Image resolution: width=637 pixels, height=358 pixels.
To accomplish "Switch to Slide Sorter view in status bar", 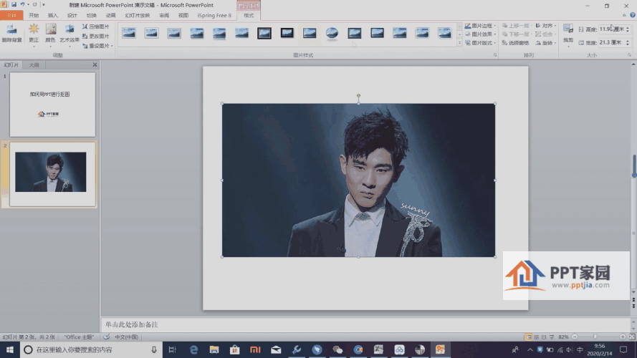I will 536,337.
